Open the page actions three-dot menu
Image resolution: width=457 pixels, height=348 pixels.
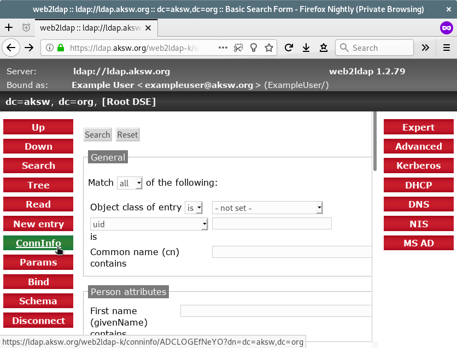[223, 48]
